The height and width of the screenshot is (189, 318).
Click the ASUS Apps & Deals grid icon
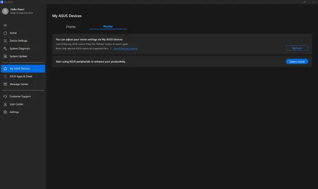(5, 76)
